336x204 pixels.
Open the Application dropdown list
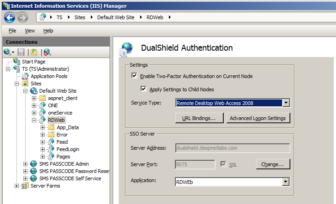point(286,182)
